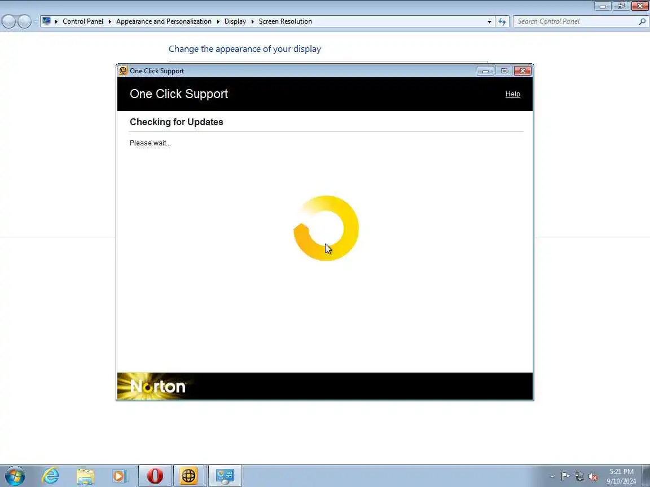Click Screen Resolution breadcrumb segment

coord(285,21)
